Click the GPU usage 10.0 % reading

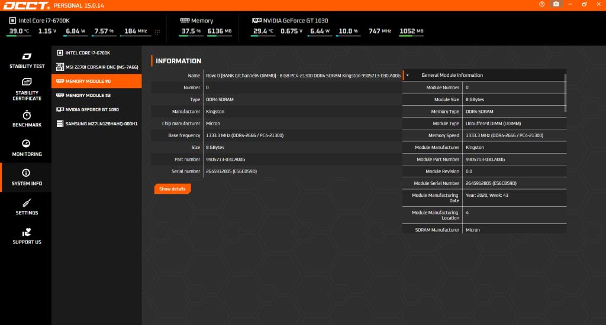click(348, 31)
